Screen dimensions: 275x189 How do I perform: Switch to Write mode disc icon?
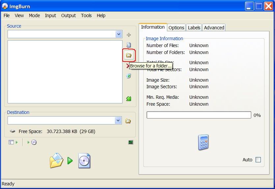[32, 142]
